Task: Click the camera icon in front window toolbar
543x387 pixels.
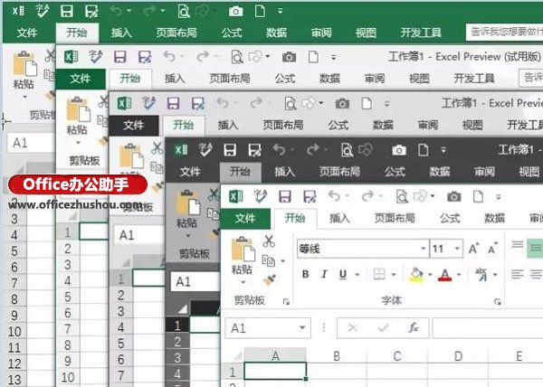Action: tap(454, 197)
